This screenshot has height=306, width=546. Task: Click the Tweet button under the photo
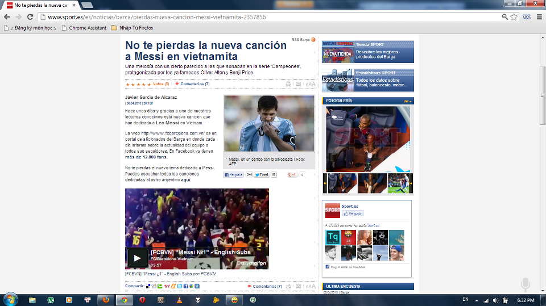(x=262, y=175)
